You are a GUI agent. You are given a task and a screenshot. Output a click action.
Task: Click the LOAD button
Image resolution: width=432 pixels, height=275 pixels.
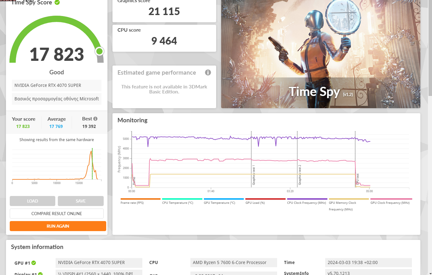click(32, 201)
